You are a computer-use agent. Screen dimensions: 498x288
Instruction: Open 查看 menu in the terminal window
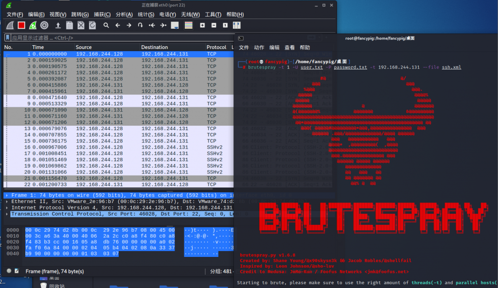click(290, 48)
